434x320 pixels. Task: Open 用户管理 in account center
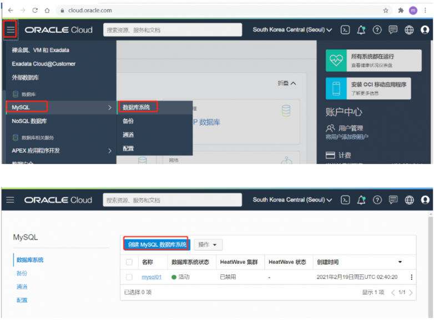coord(351,128)
